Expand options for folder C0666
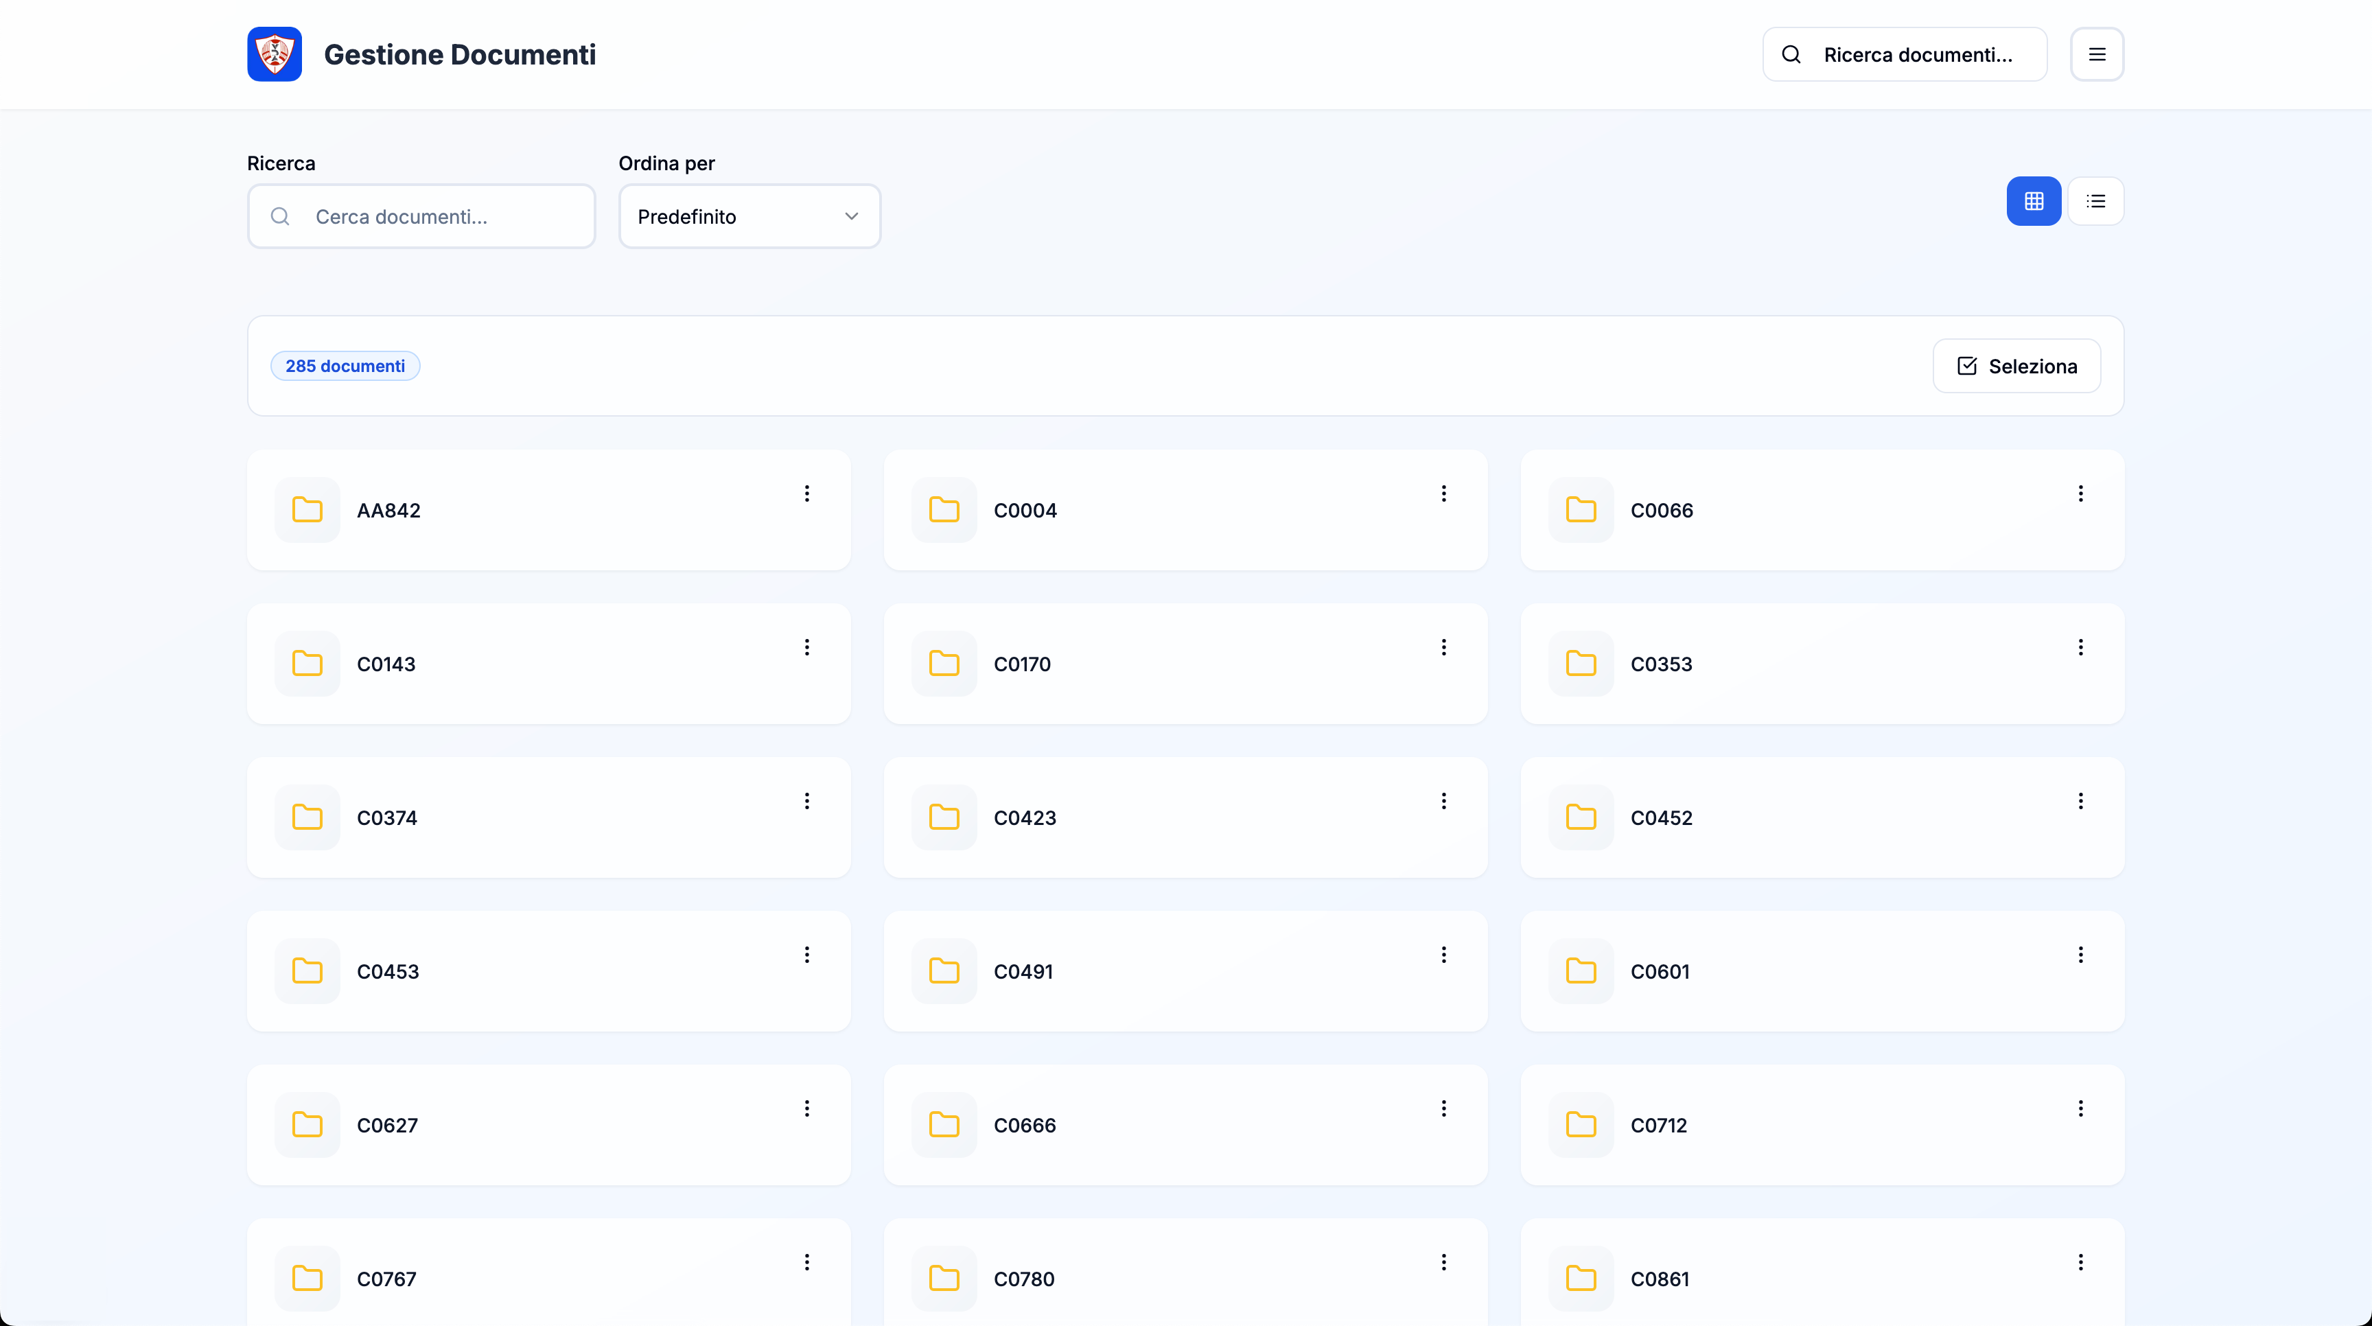2372x1326 pixels. [1443, 1108]
